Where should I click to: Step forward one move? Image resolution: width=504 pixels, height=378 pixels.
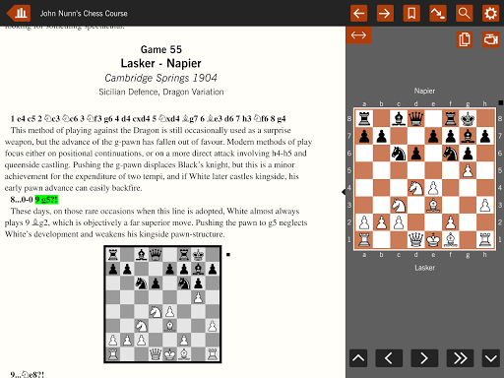coord(424,358)
